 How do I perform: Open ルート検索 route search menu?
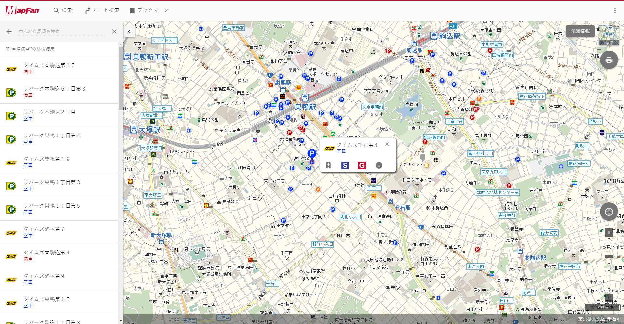(102, 10)
